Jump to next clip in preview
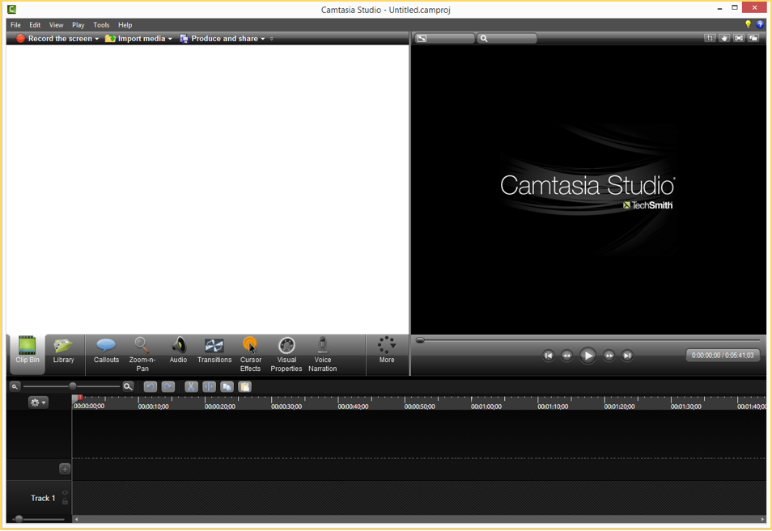Image resolution: width=772 pixels, height=531 pixels. [627, 356]
